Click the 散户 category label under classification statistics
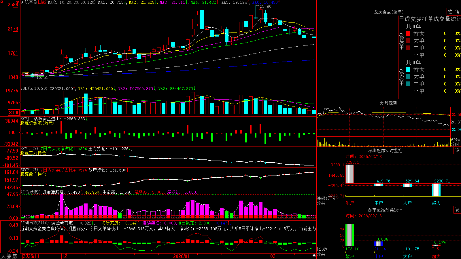 pos(350,256)
